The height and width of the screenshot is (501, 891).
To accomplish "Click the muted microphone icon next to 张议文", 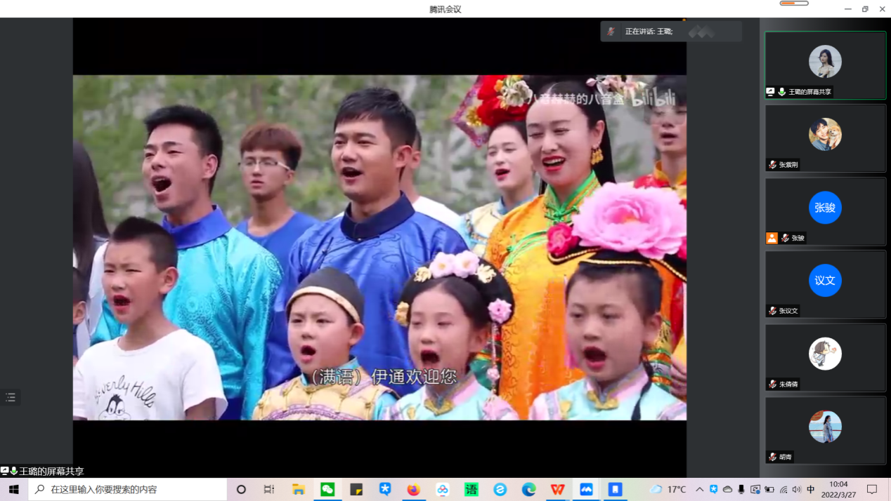I will pyautogui.click(x=772, y=311).
